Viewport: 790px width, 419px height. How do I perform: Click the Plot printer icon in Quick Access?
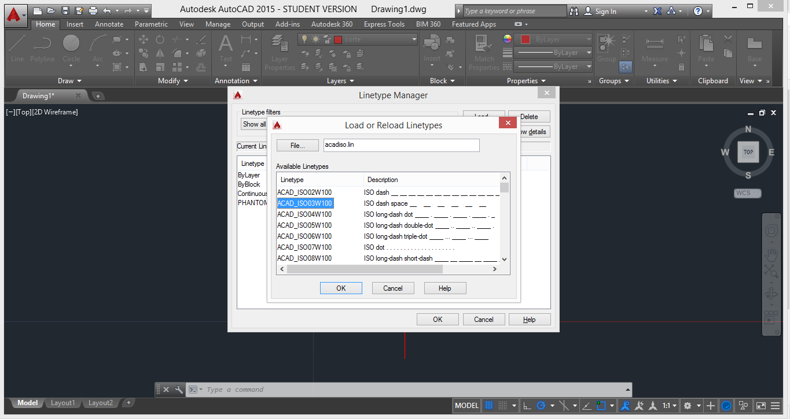coord(93,10)
